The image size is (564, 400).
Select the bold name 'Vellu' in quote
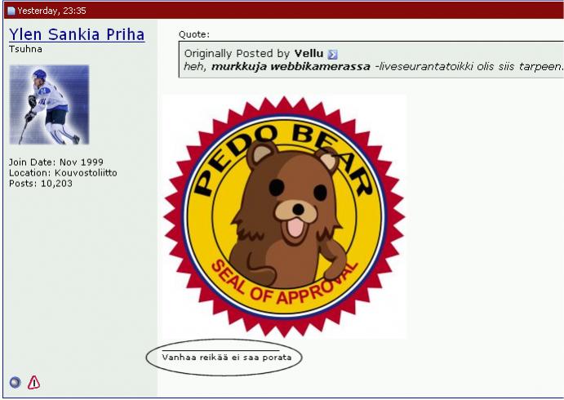(309, 54)
